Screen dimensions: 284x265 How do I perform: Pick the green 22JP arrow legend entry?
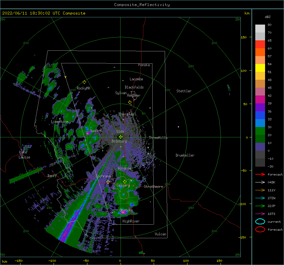click(x=260, y=206)
